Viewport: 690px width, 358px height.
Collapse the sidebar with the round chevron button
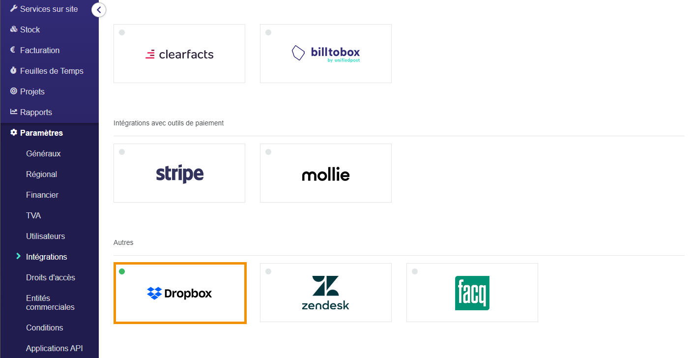coord(99,9)
